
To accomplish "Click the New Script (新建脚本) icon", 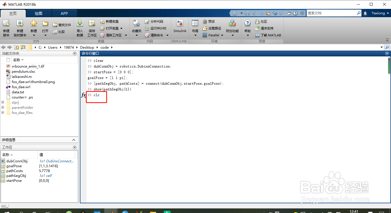I will pos(6,23).
